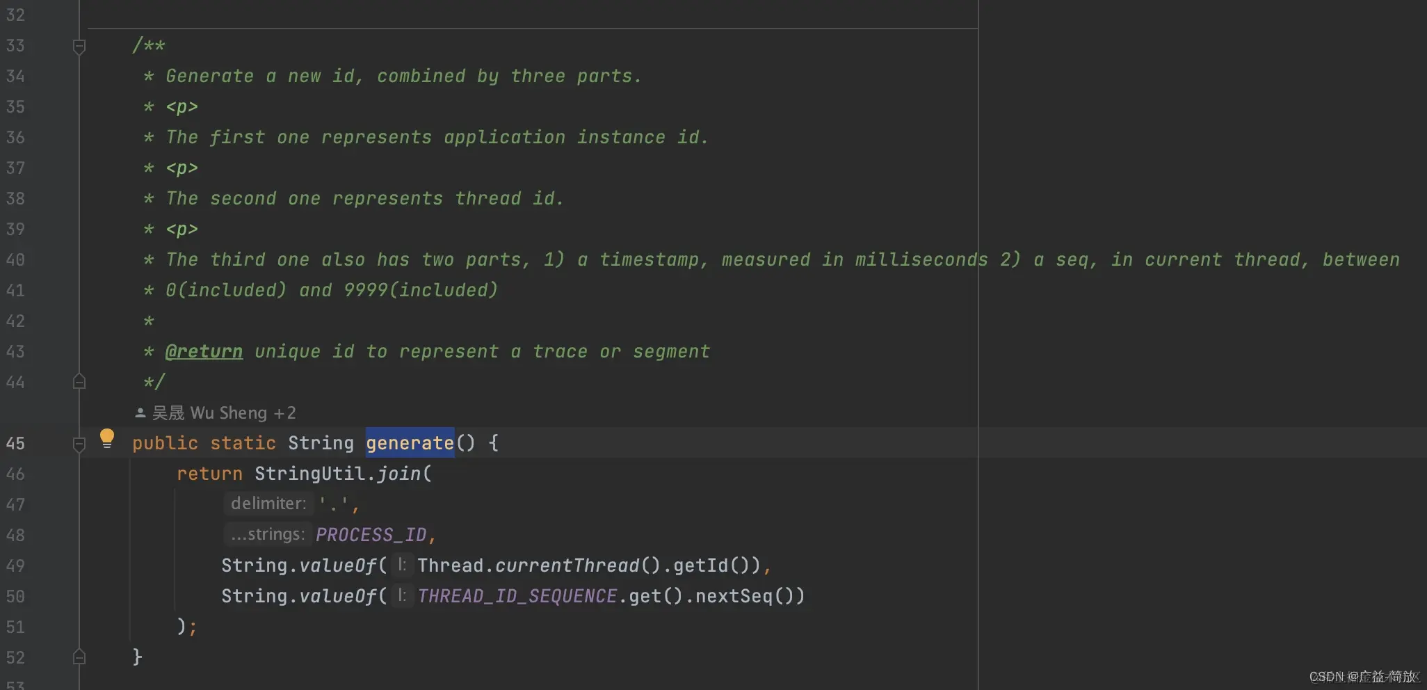Click the @return Javadoc tag
The image size is (1427, 690).
click(x=204, y=351)
